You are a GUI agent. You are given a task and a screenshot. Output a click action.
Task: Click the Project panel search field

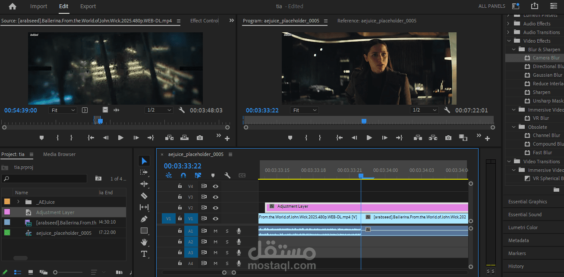coord(44,178)
